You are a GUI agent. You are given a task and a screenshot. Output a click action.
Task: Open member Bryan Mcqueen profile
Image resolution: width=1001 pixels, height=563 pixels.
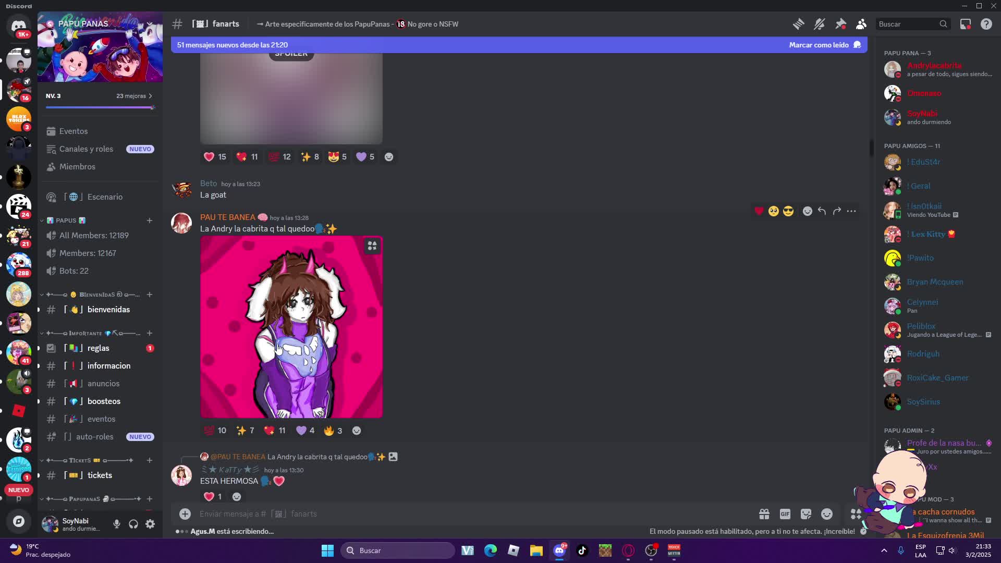(938, 282)
